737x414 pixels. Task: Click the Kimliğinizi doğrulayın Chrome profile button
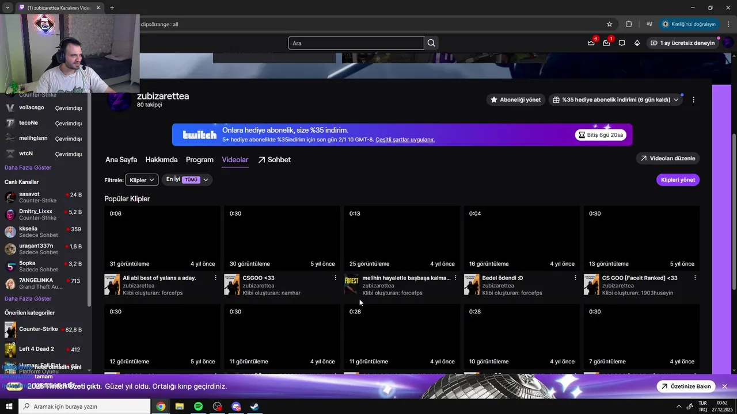click(x=689, y=24)
